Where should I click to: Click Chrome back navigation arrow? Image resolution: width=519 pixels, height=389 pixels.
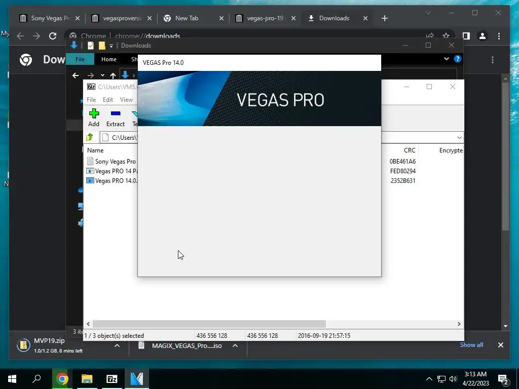click(x=20, y=36)
